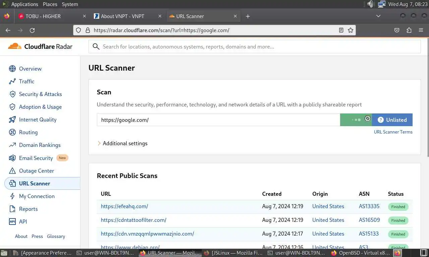Click the Cloudflare Radar logo
The image size is (429, 257).
click(40, 47)
